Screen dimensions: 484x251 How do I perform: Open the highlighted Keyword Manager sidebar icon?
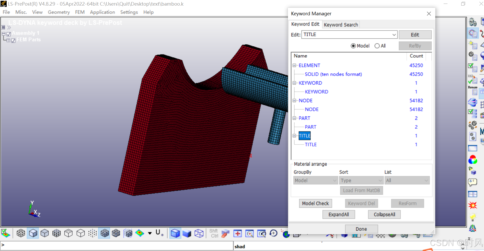(x=473, y=33)
